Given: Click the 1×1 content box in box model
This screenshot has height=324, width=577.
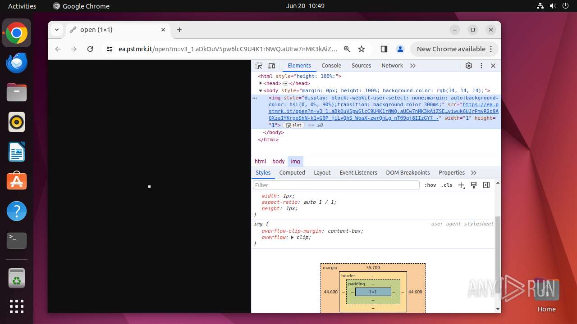Looking at the screenshot, I should 373,292.
